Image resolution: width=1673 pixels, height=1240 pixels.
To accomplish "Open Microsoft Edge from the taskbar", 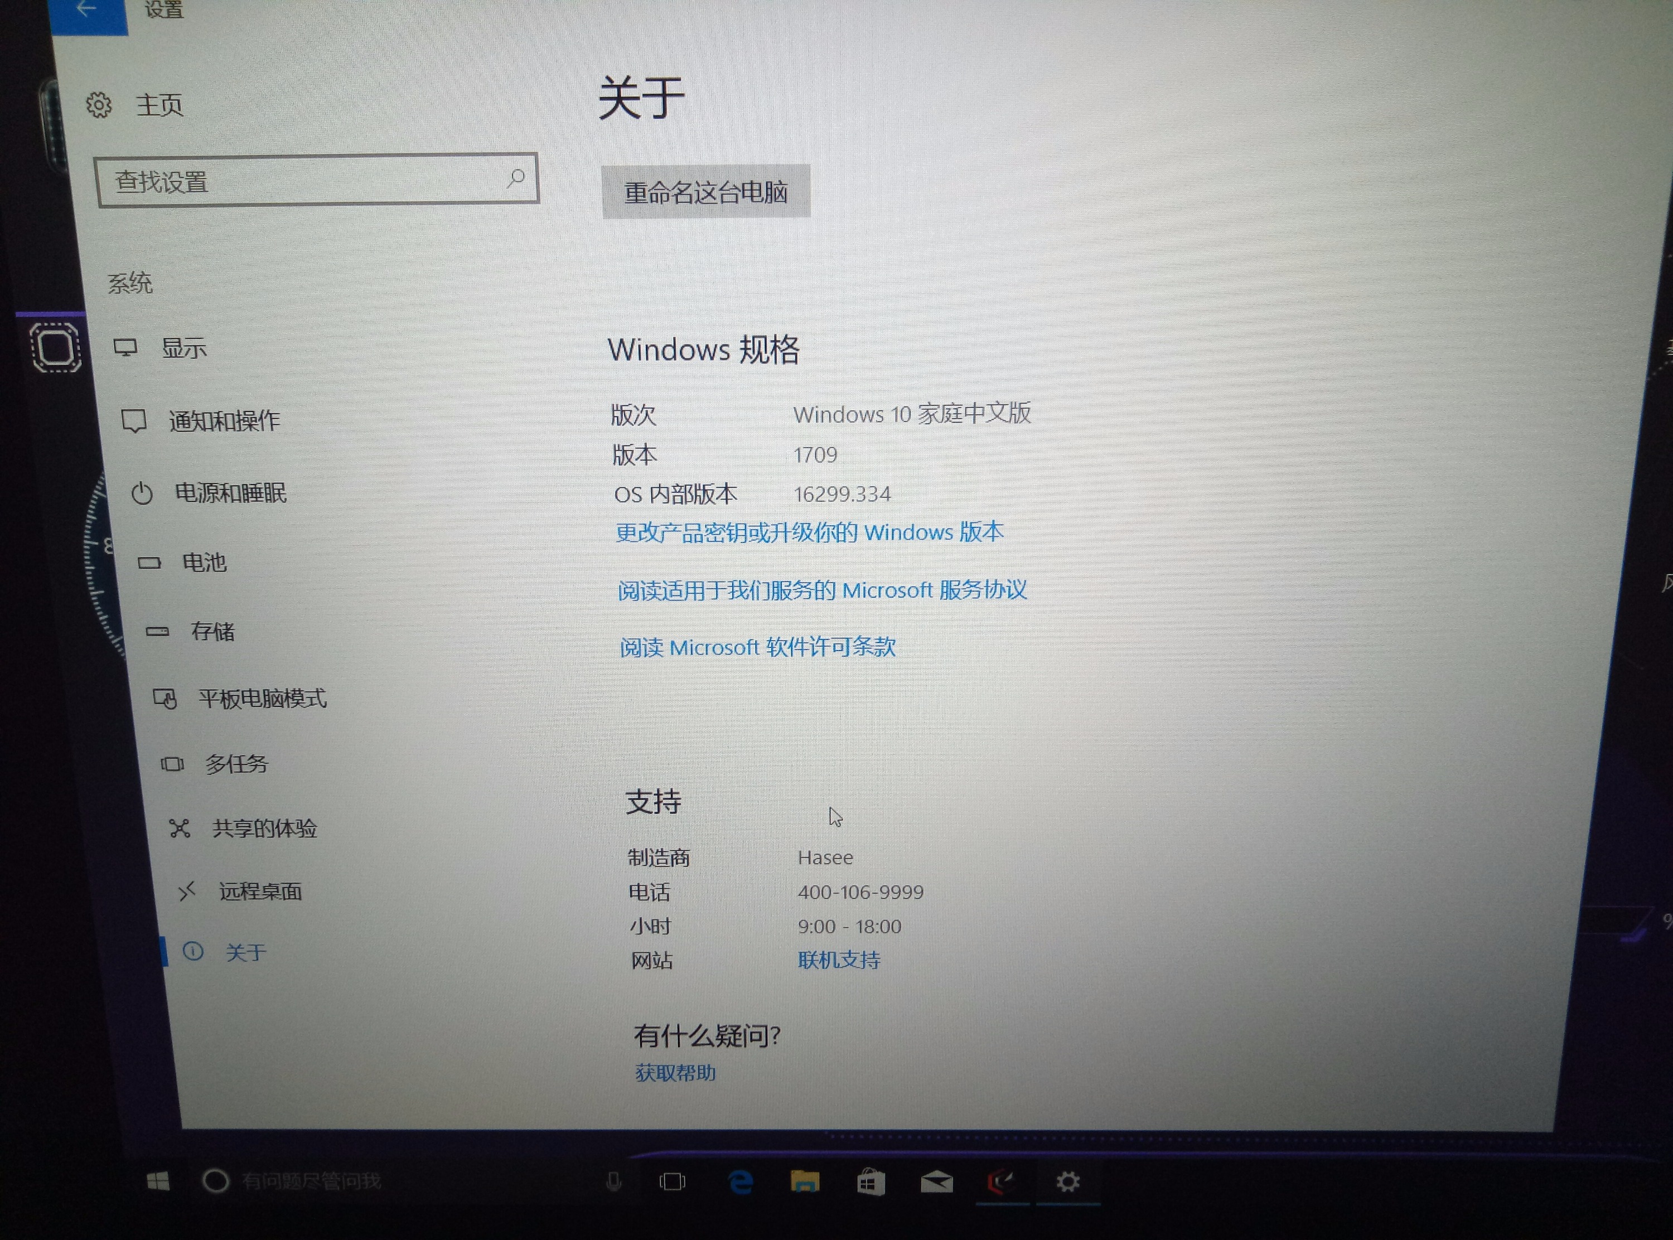I will click(x=741, y=1182).
